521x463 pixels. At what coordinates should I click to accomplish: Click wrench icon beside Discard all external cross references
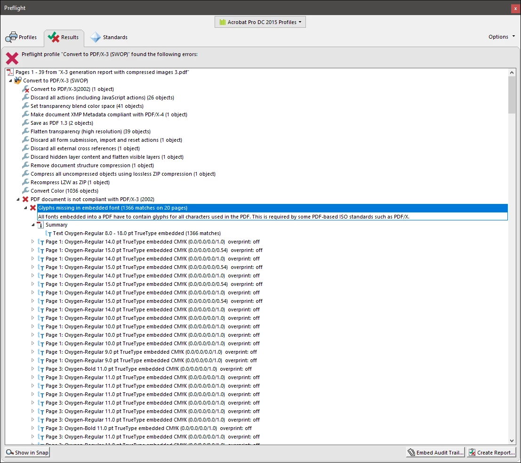[25, 148]
